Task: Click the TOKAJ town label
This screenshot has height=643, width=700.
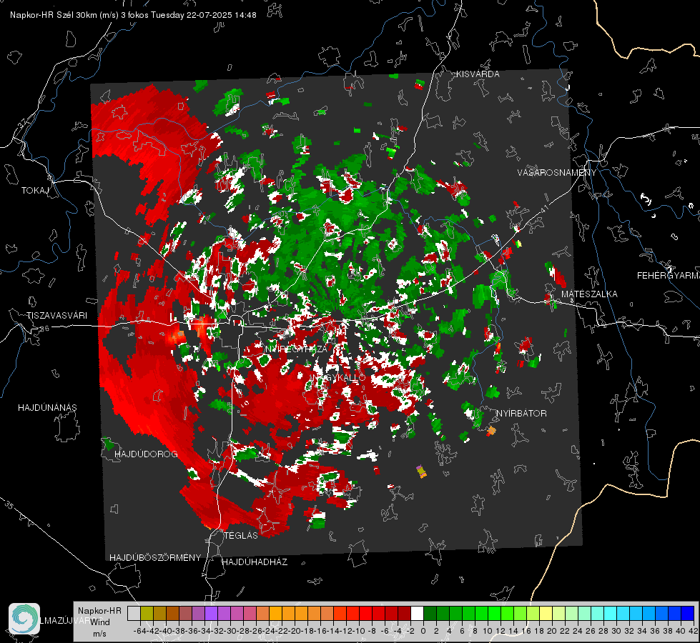Action: (35, 191)
